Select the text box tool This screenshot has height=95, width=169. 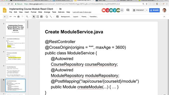[x=38, y=17]
